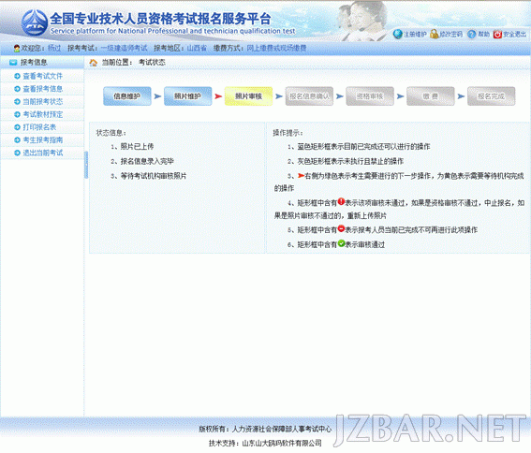
Task: Click the platform logo emblem in header
Action: pos(35,22)
